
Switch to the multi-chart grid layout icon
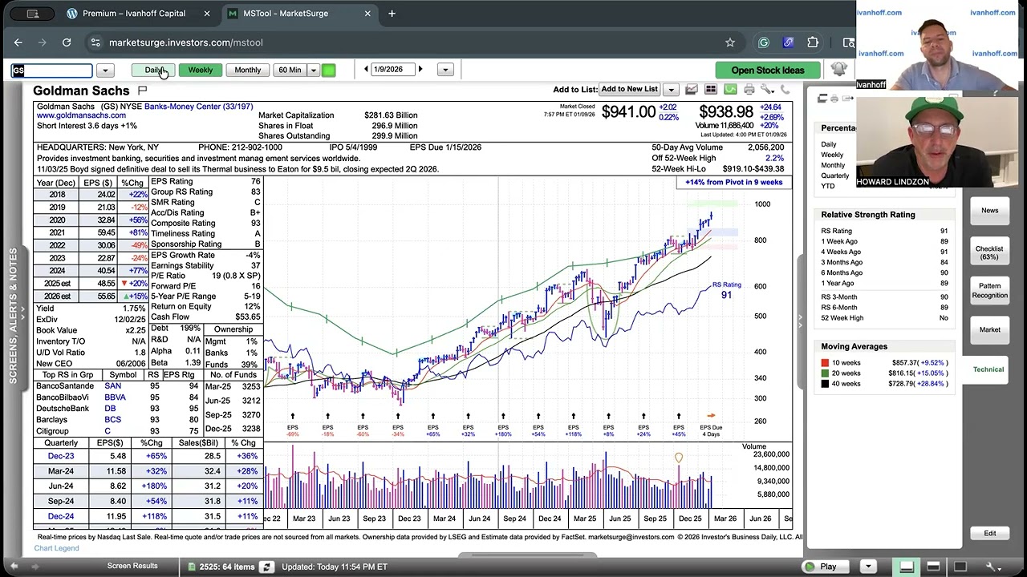[x=711, y=90]
